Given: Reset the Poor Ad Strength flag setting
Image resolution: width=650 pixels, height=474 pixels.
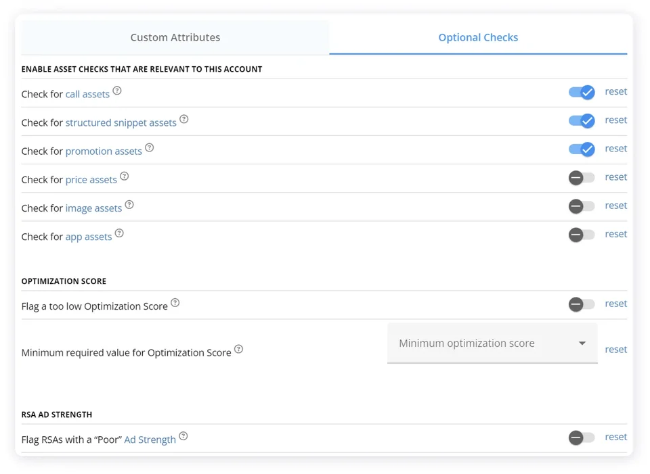Looking at the screenshot, I should pyautogui.click(x=616, y=437).
